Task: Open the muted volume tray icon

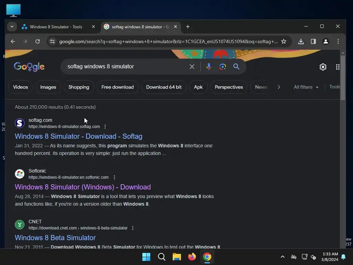Action: 313,257
